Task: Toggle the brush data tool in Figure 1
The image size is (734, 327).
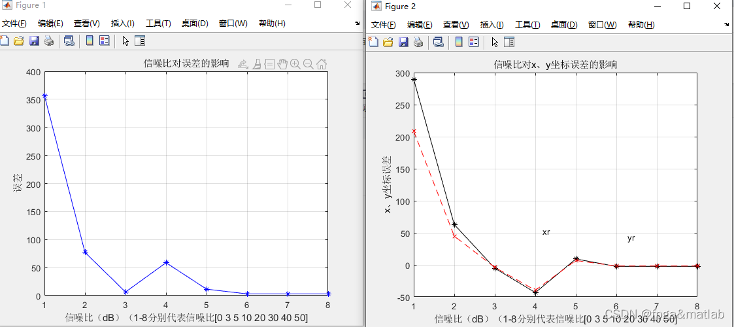Action: [256, 64]
